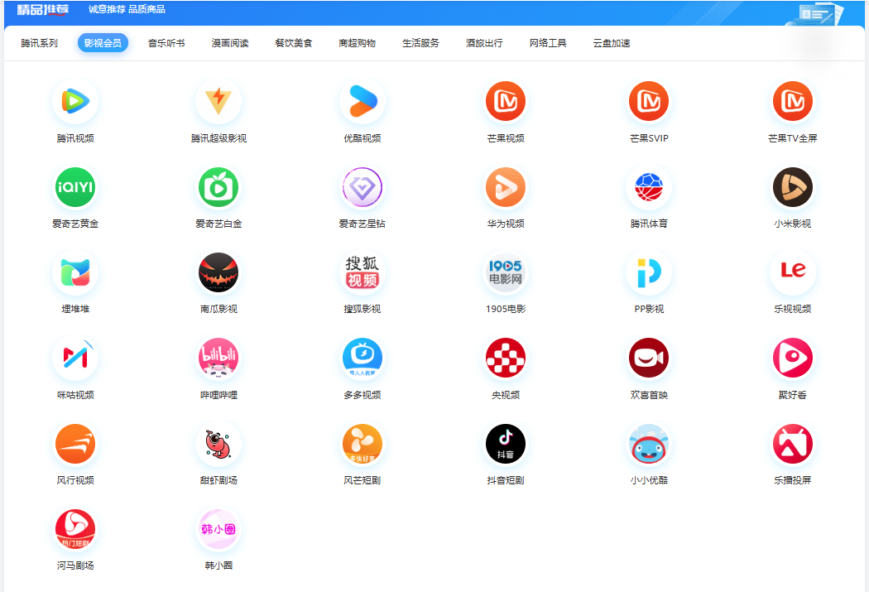Click the 小米影视 text label
This screenshot has height=592, width=869.
(x=793, y=224)
